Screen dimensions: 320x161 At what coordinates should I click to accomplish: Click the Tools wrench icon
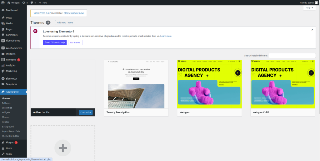(3, 154)
